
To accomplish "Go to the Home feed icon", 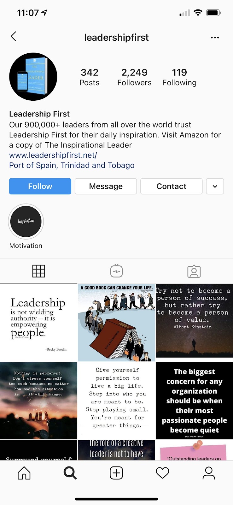I will [x=24, y=473].
